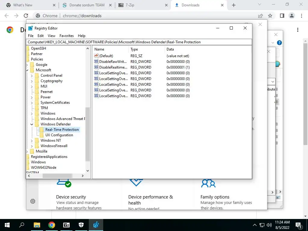Expand the Windows NT key

(x=32, y=140)
